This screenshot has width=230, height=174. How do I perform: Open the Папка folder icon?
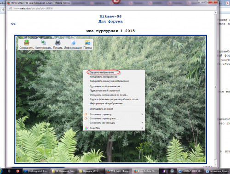(x=87, y=42)
